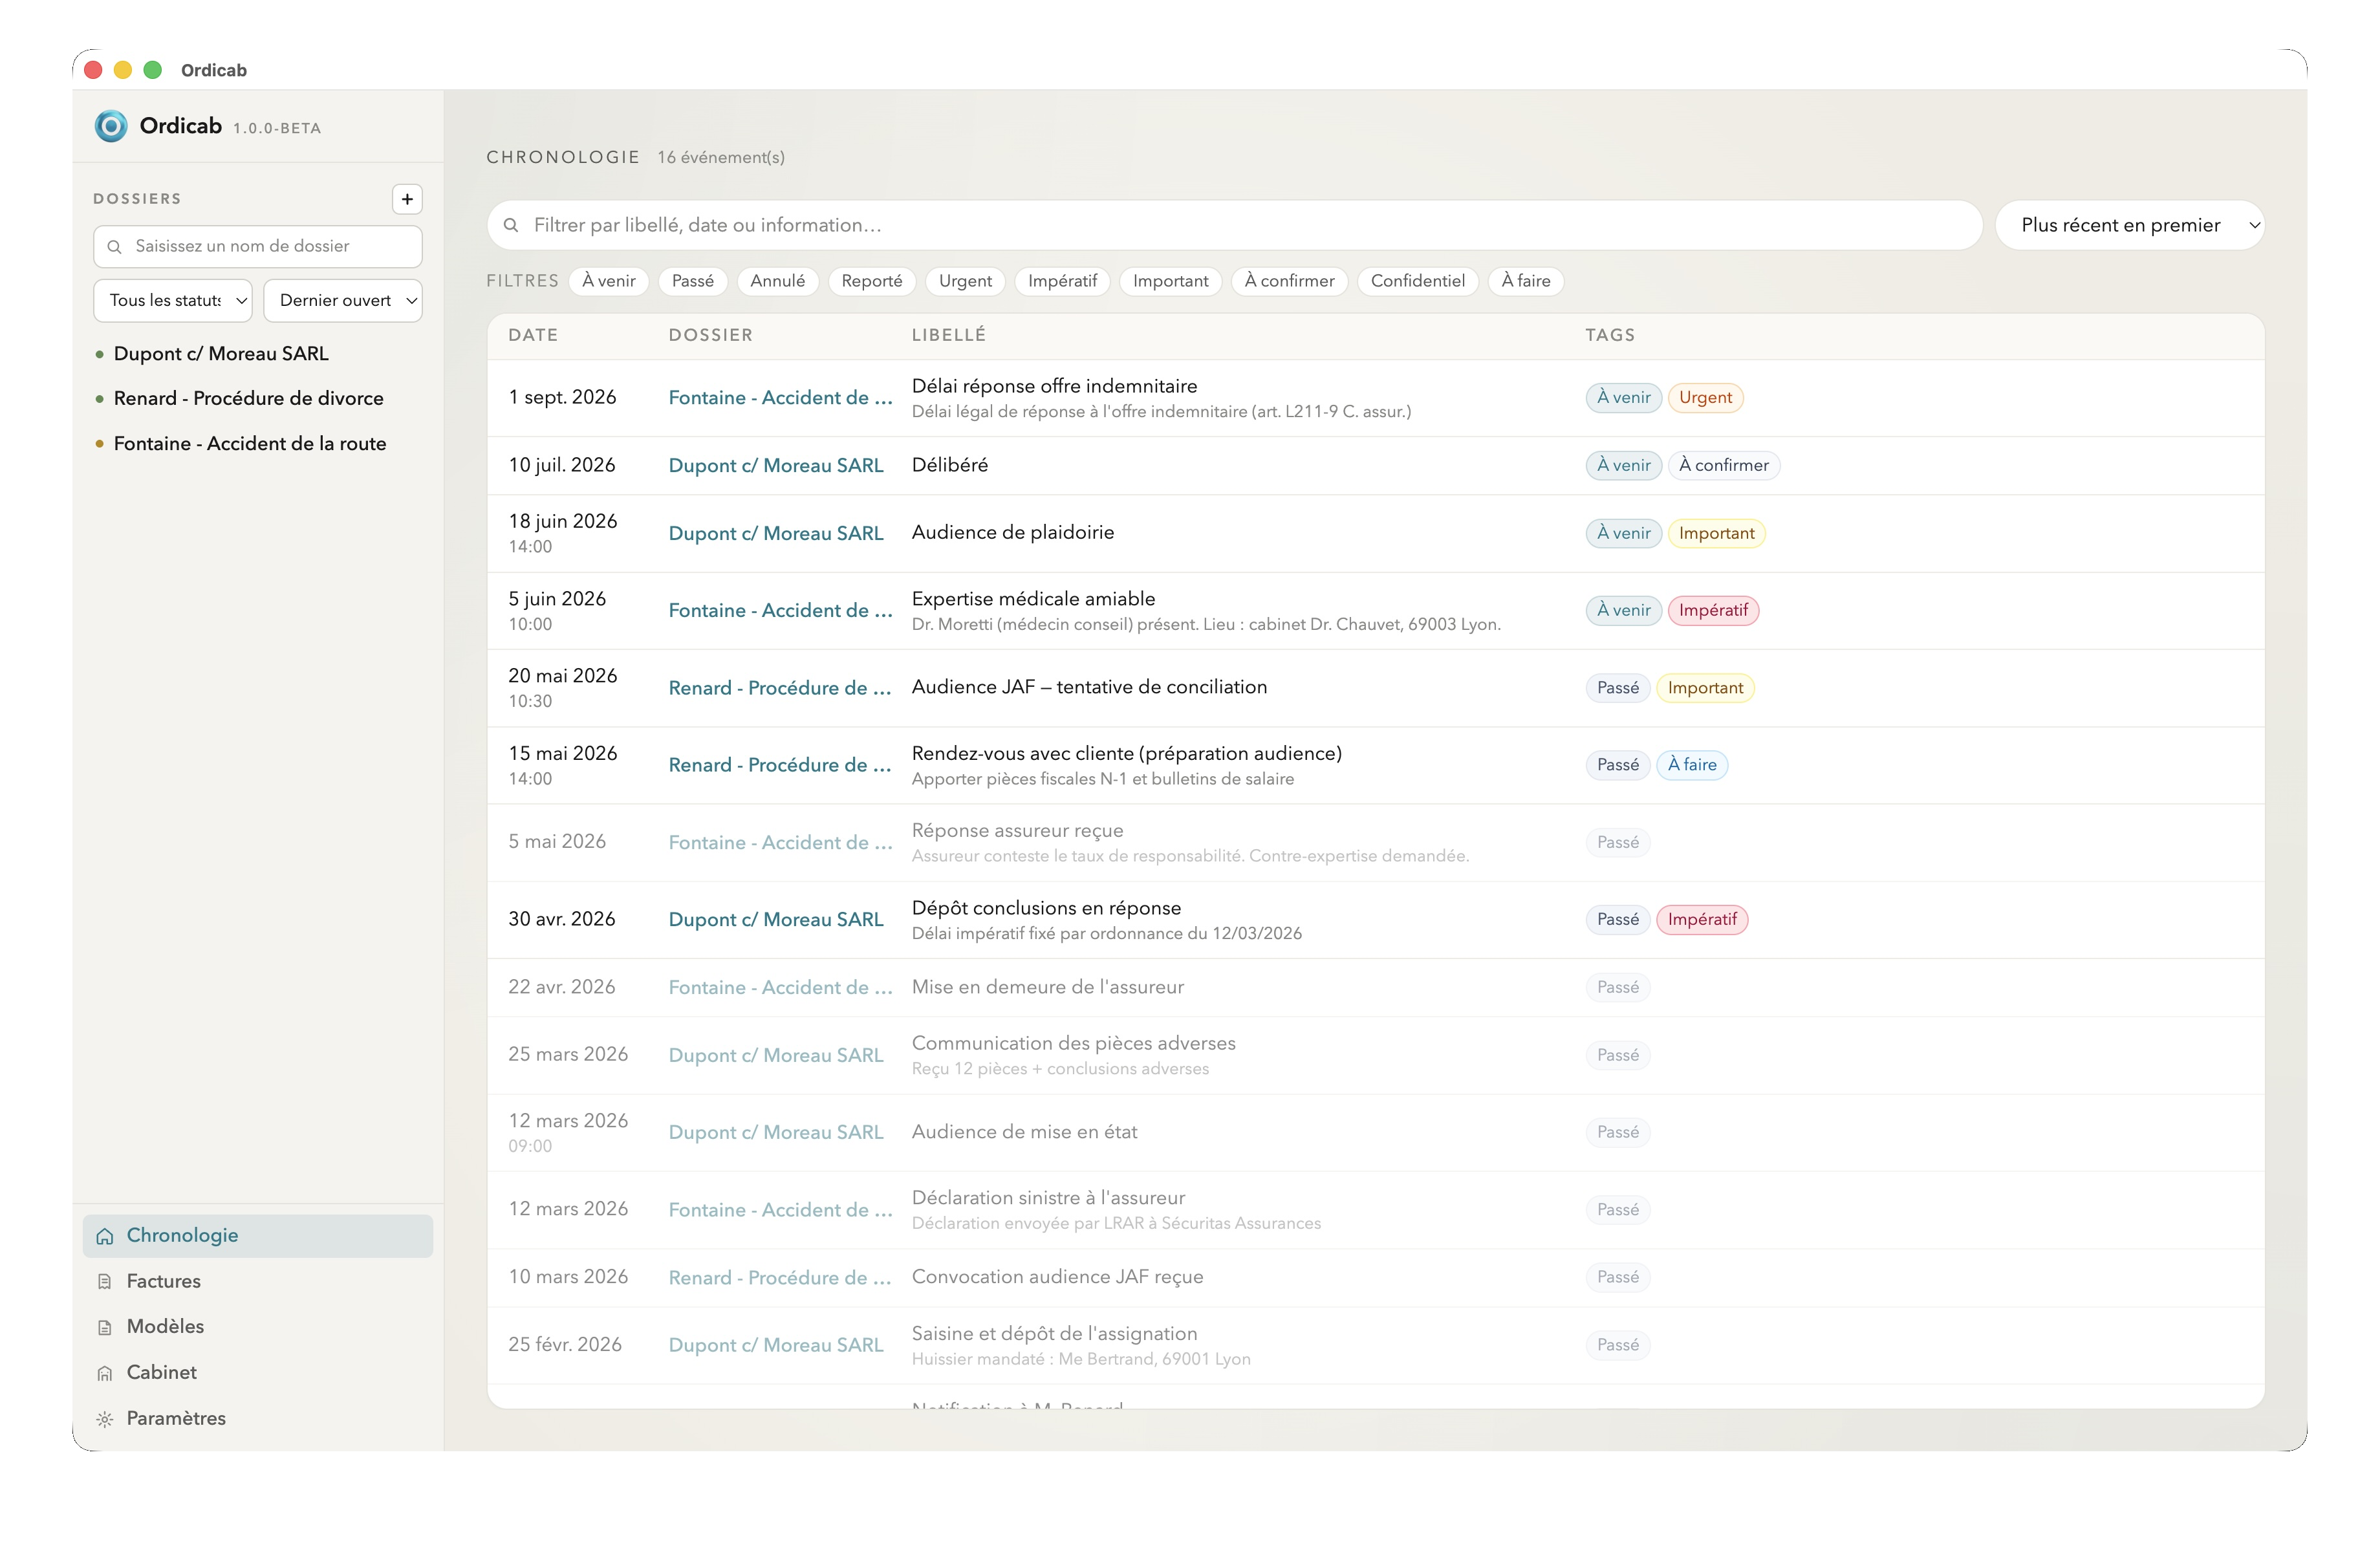Open the Chronologie section
The image size is (2380, 1547).
coord(258,1236)
